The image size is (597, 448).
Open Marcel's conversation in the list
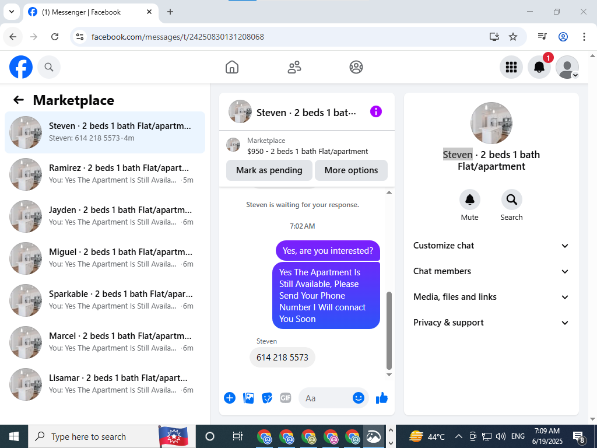(x=105, y=342)
